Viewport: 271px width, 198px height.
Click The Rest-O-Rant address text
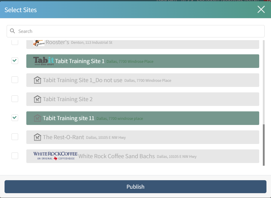[x=106, y=137]
